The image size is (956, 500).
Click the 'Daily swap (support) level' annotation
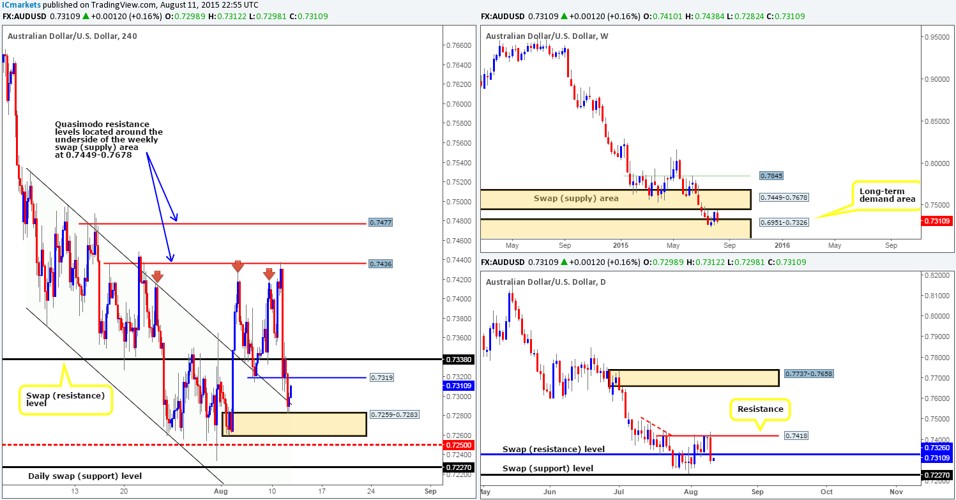pyautogui.click(x=85, y=476)
